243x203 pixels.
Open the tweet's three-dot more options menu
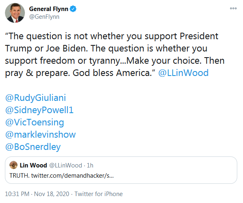[x=233, y=8]
